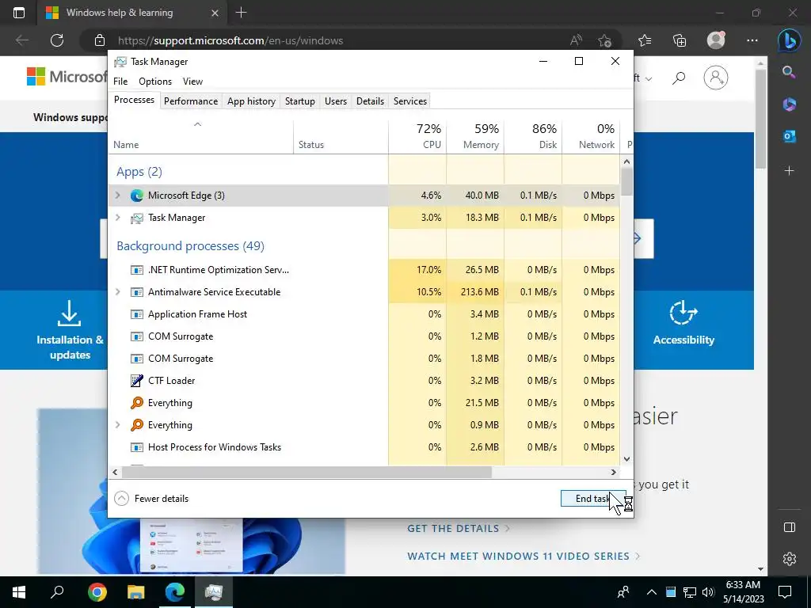Image resolution: width=811 pixels, height=608 pixels.
Task: Click the Windows Start button
Action: [x=19, y=592]
